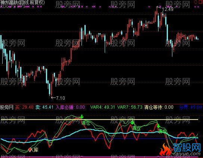Click the red 入库 up-arrow buy marker
This screenshot has height=158, width=203.
tap(30, 150)
